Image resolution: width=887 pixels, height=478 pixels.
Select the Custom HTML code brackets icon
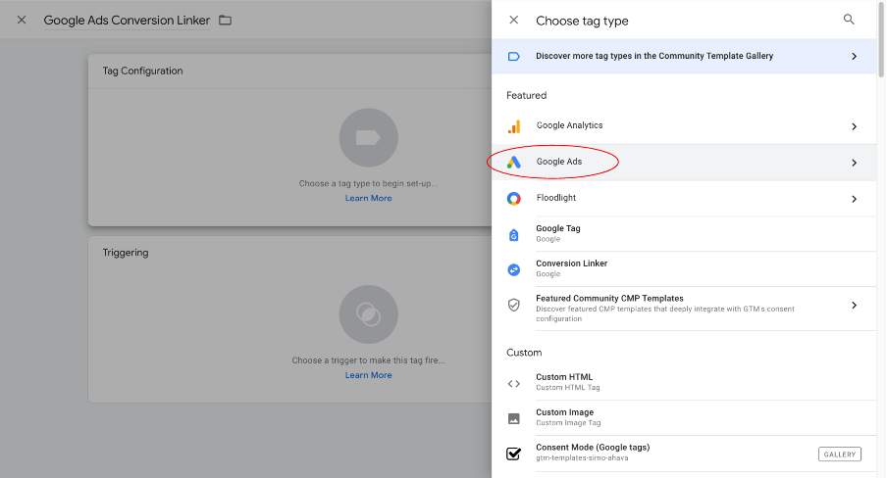pyautogui.click(x=514, y=383)
